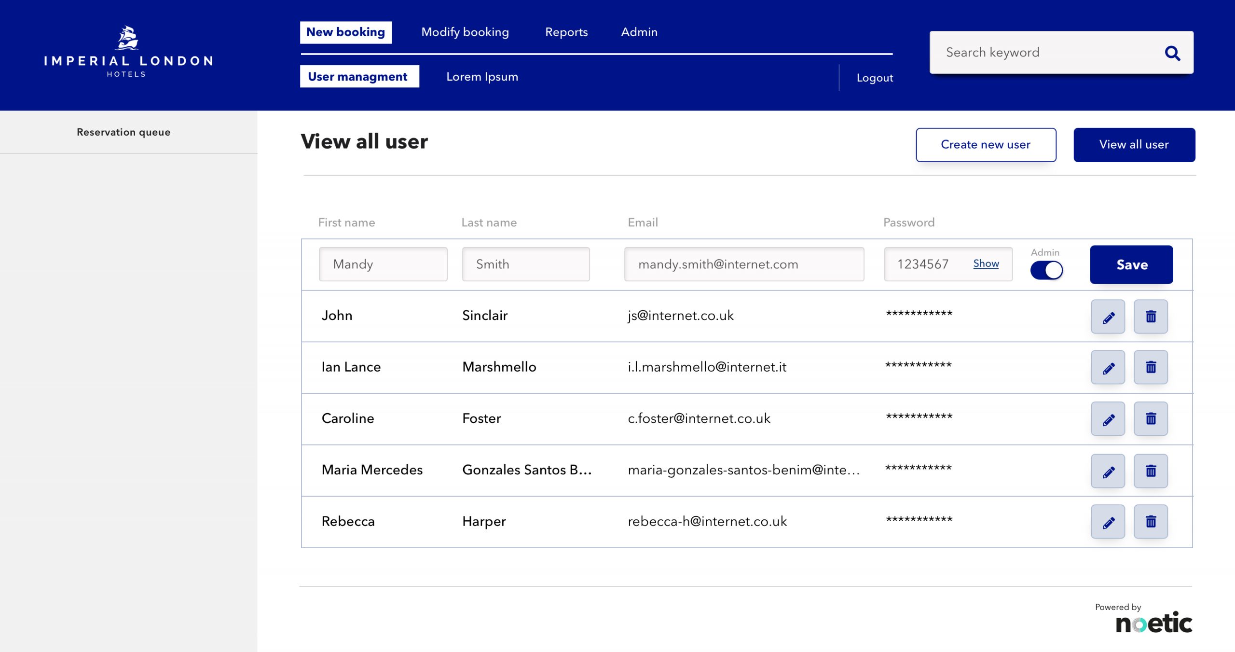Open the Admin menu item
1235x652 pixels.
click(639, 32)
